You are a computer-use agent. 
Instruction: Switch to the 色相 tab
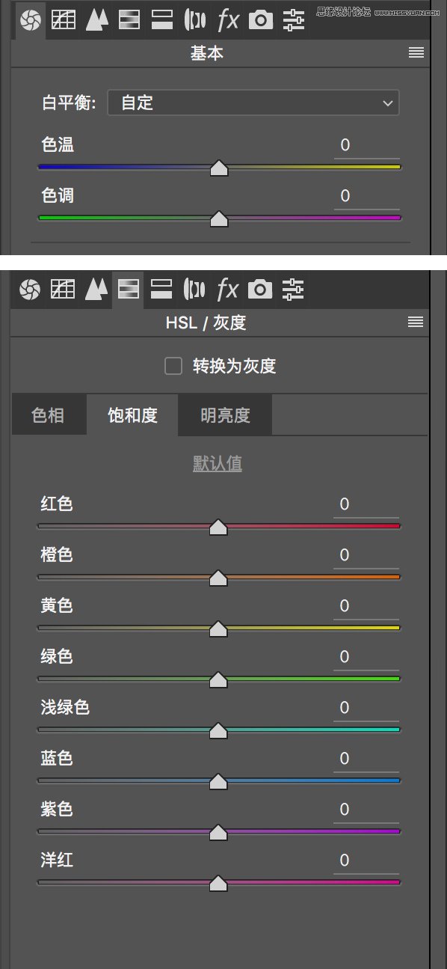point(49,415)
